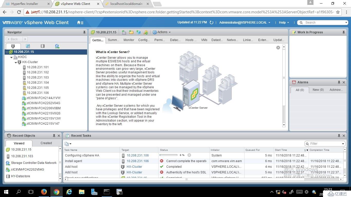Show New (0) alarms tab
Image resolution: width=351 pixels, height=197 pixels.
(318, 90)
